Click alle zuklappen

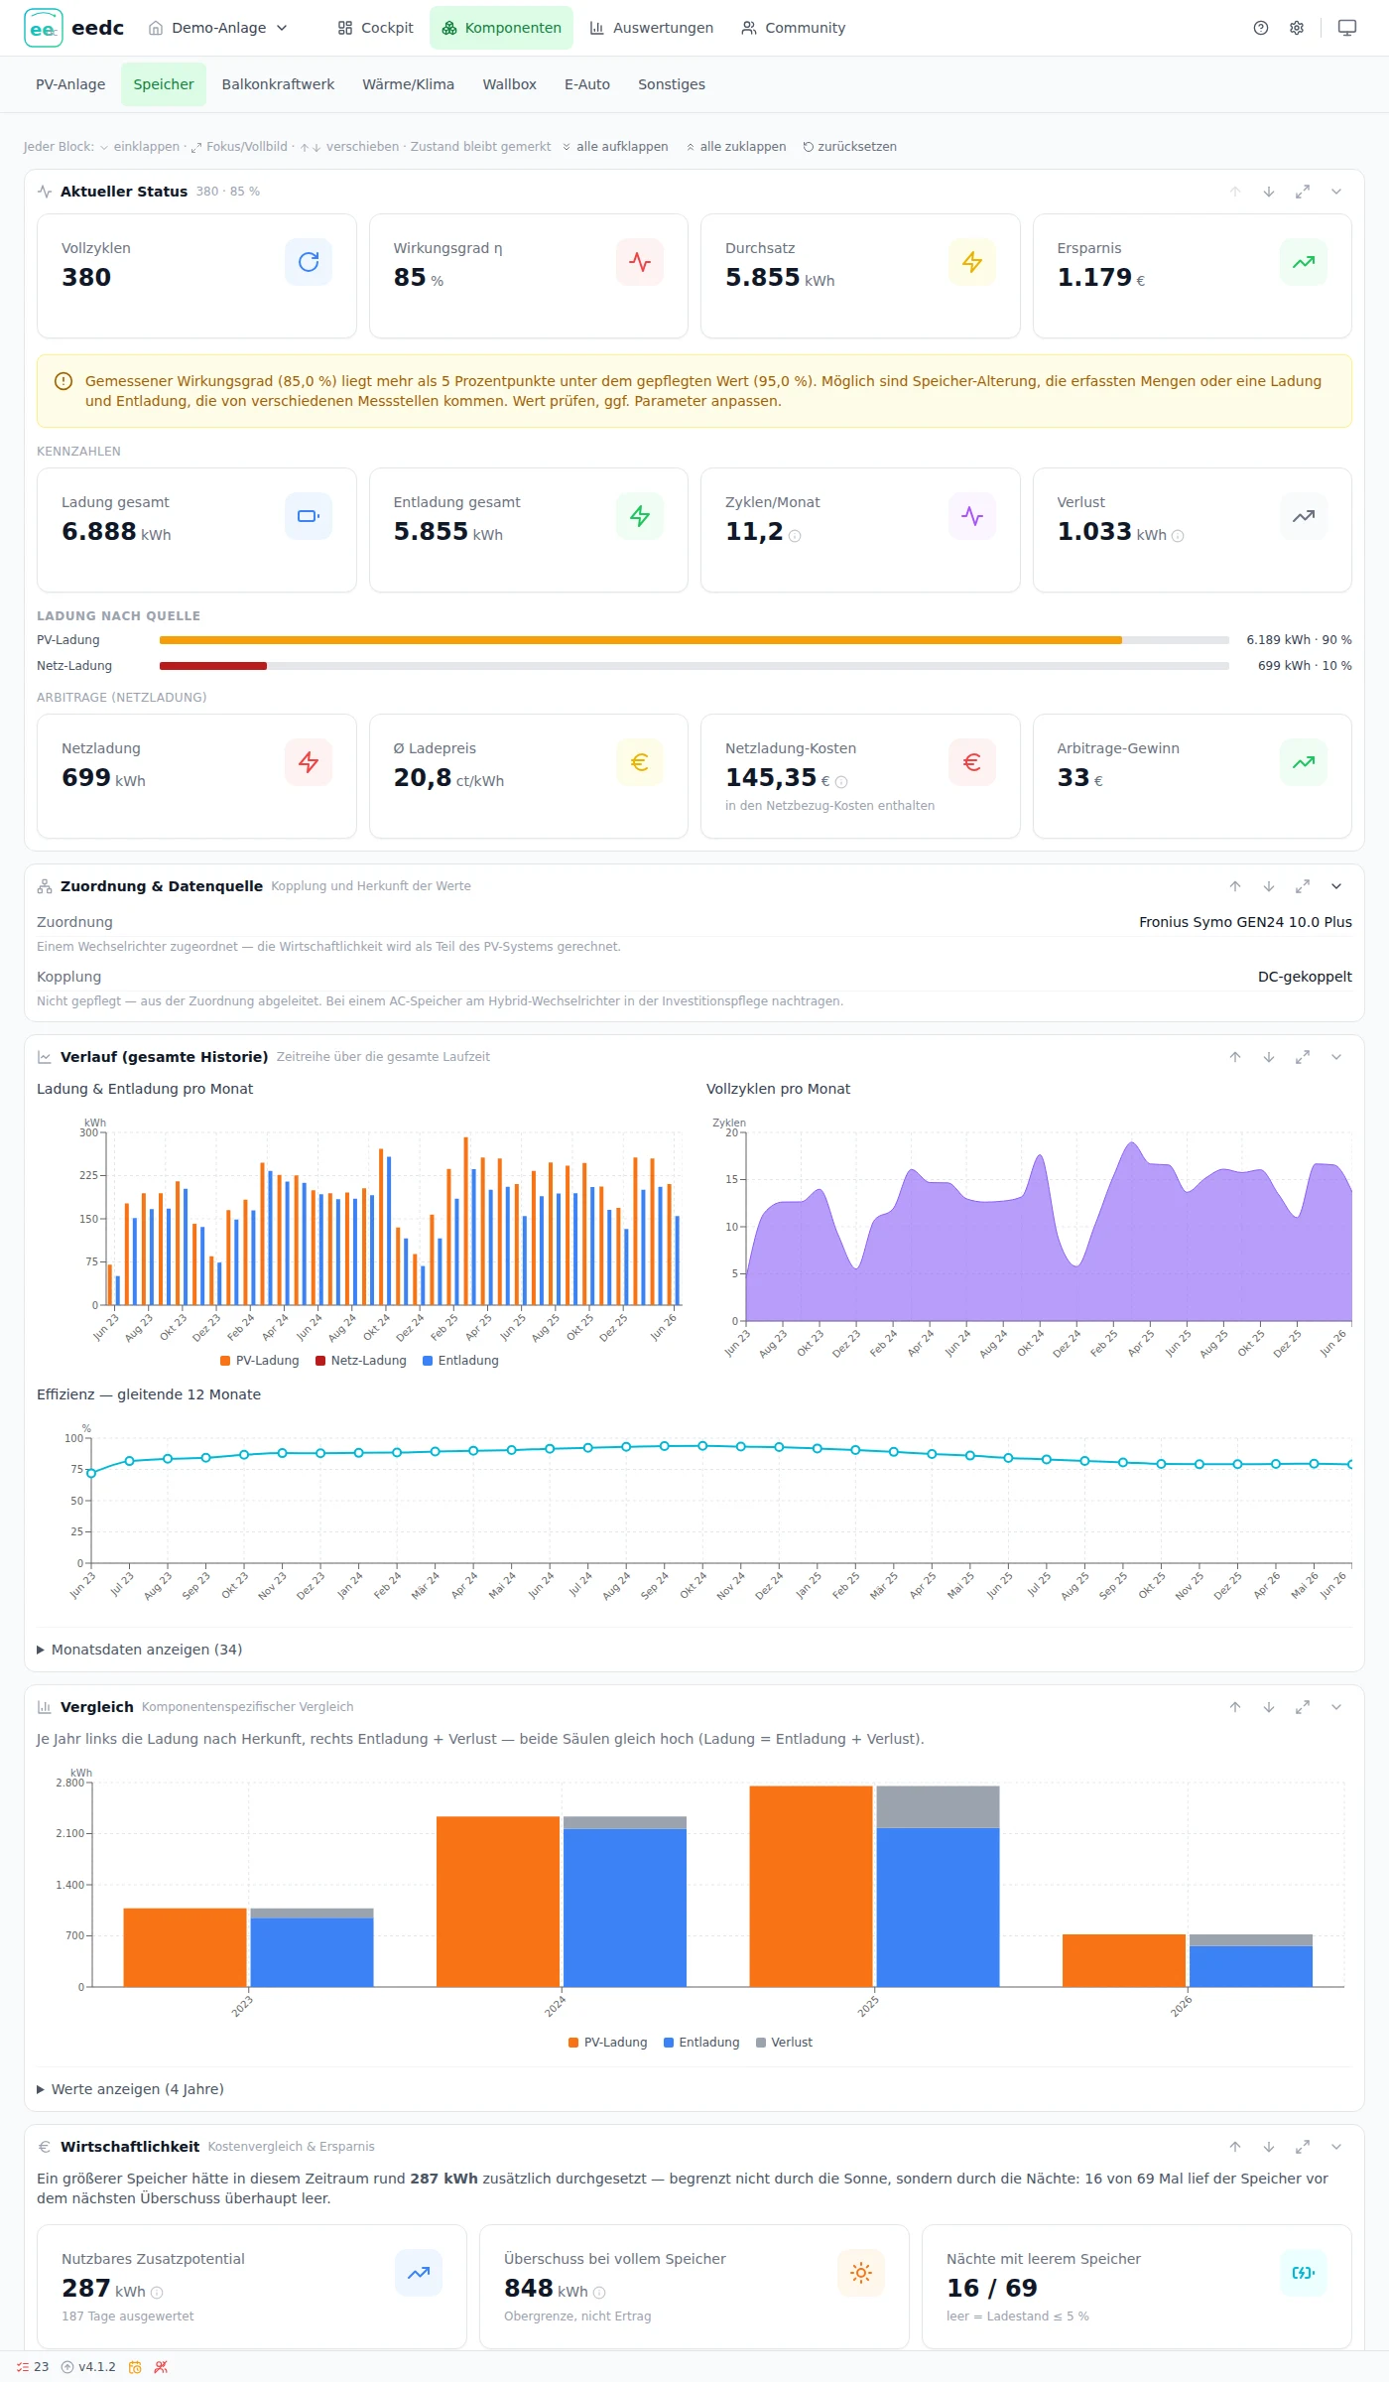coord(736,147)
